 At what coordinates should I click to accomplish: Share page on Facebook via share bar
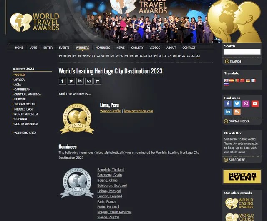click(x=62, y=81)
